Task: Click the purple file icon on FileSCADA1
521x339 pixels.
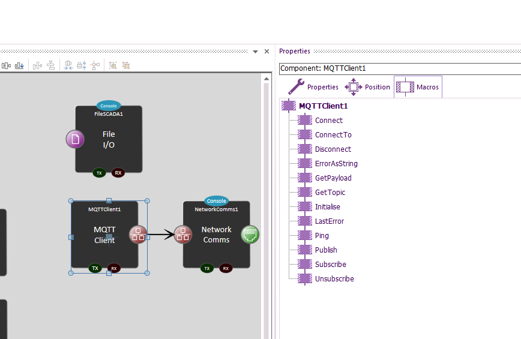Action: [75, 140]
